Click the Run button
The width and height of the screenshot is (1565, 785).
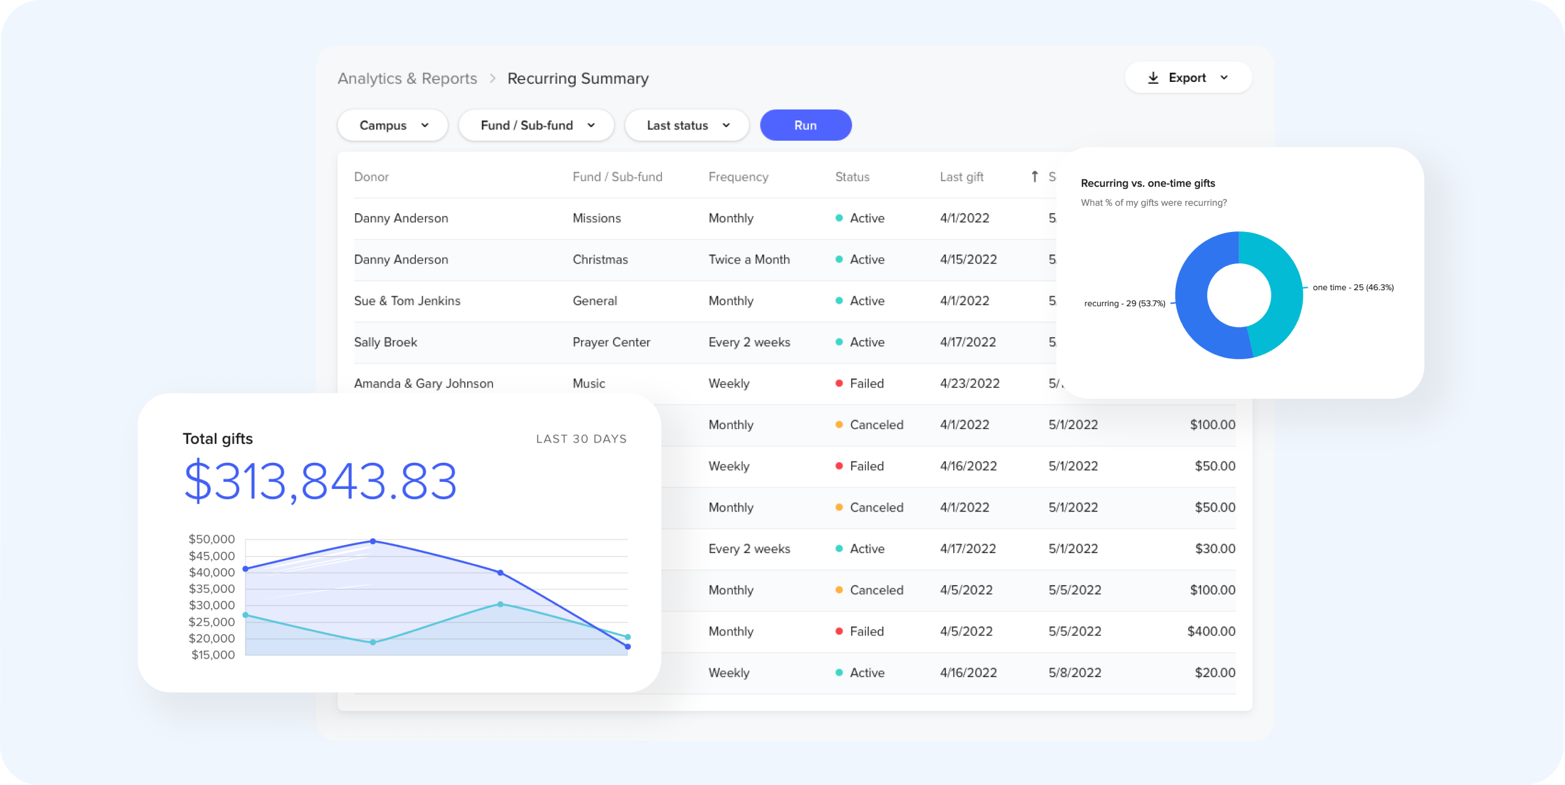805,125
